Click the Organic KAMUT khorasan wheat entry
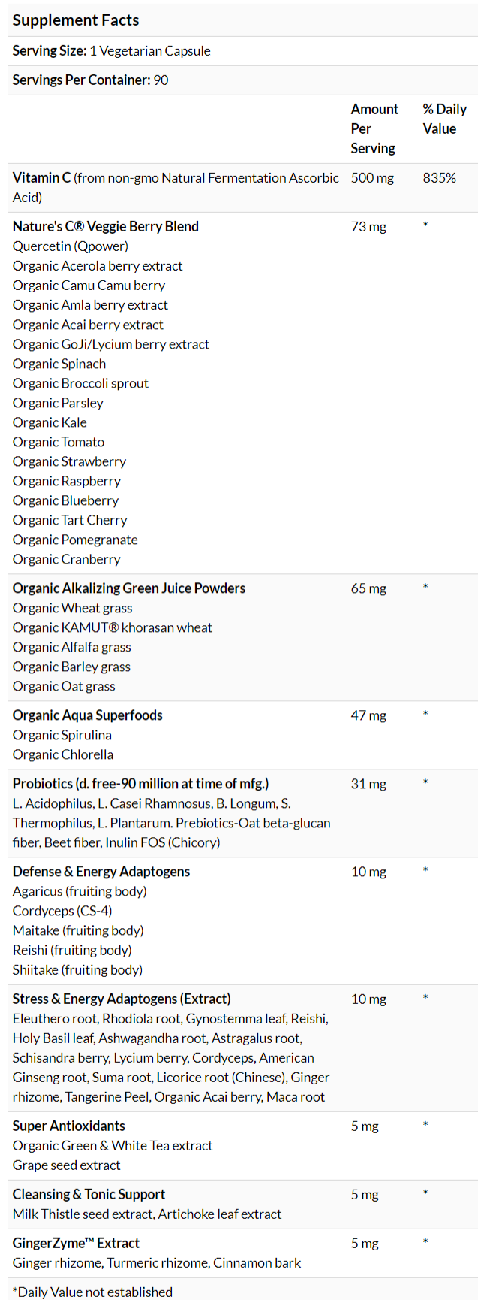The height and width of the screenshot is (1300, 478). (113, 627)
